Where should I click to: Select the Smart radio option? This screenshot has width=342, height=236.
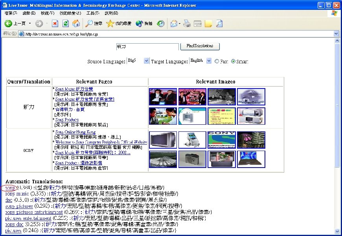tap(233, 61)
